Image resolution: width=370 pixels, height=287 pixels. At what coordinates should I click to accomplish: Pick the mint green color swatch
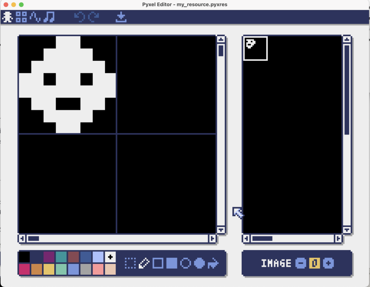point(61,269)
